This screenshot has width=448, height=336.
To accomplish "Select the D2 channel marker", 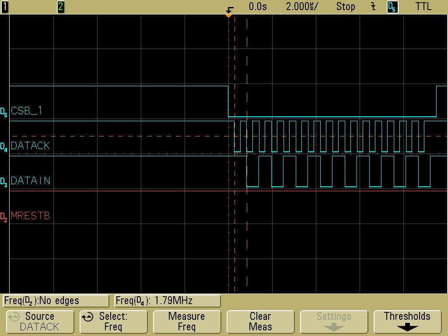I will [x=3, y=217].
